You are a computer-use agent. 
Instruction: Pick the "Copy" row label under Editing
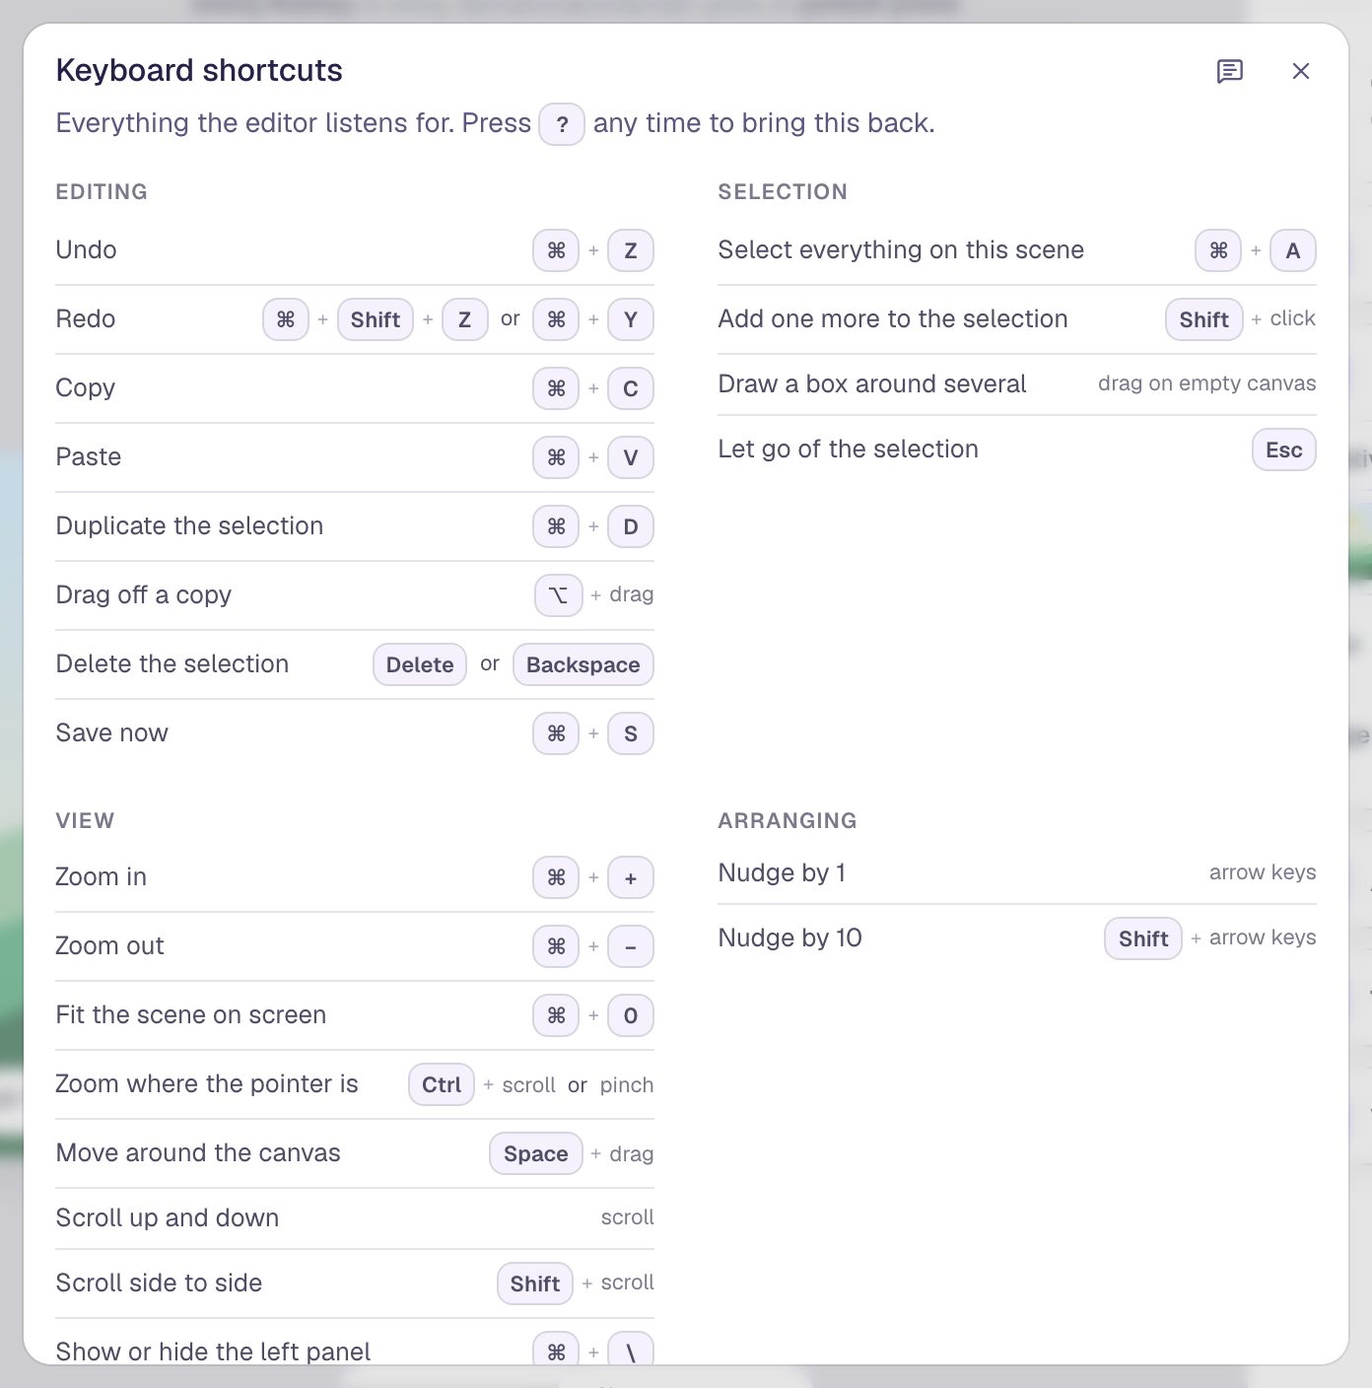tap(86, 388)
